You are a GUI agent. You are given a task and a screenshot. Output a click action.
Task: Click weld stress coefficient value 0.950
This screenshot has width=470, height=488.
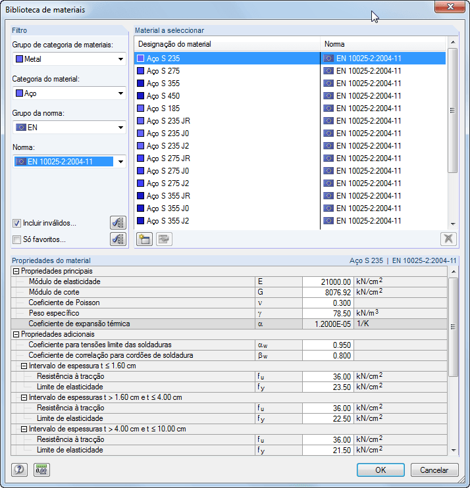point(328,345)
